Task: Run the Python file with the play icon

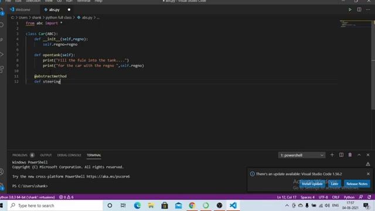Action: tap(350, 9)
